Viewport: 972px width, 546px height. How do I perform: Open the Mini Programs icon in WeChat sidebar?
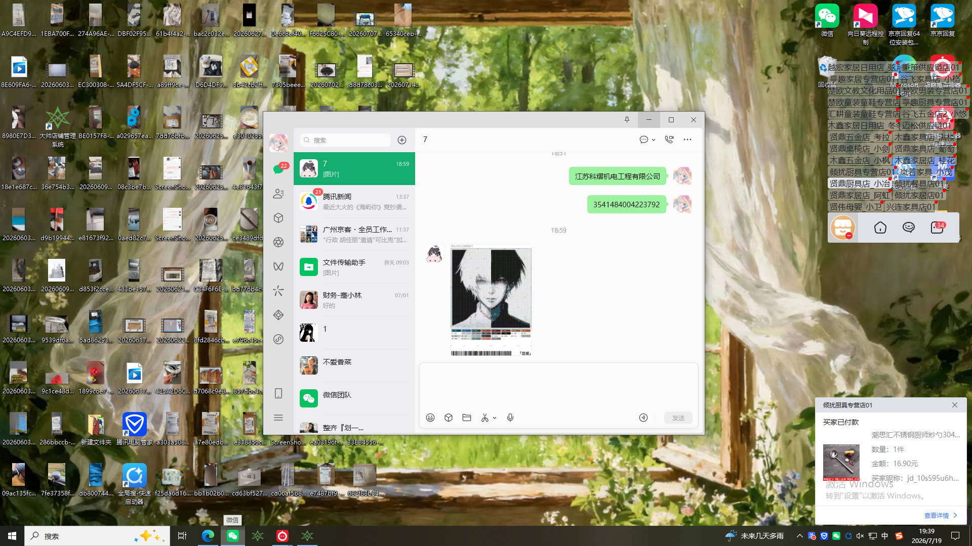pos(278,339)
